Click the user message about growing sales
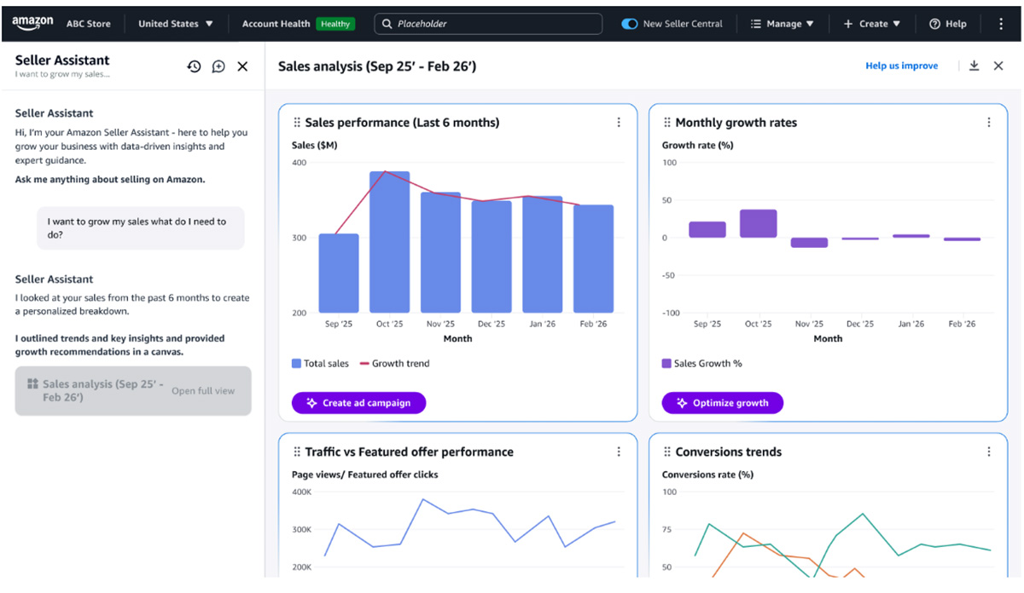 coord(140,227)
